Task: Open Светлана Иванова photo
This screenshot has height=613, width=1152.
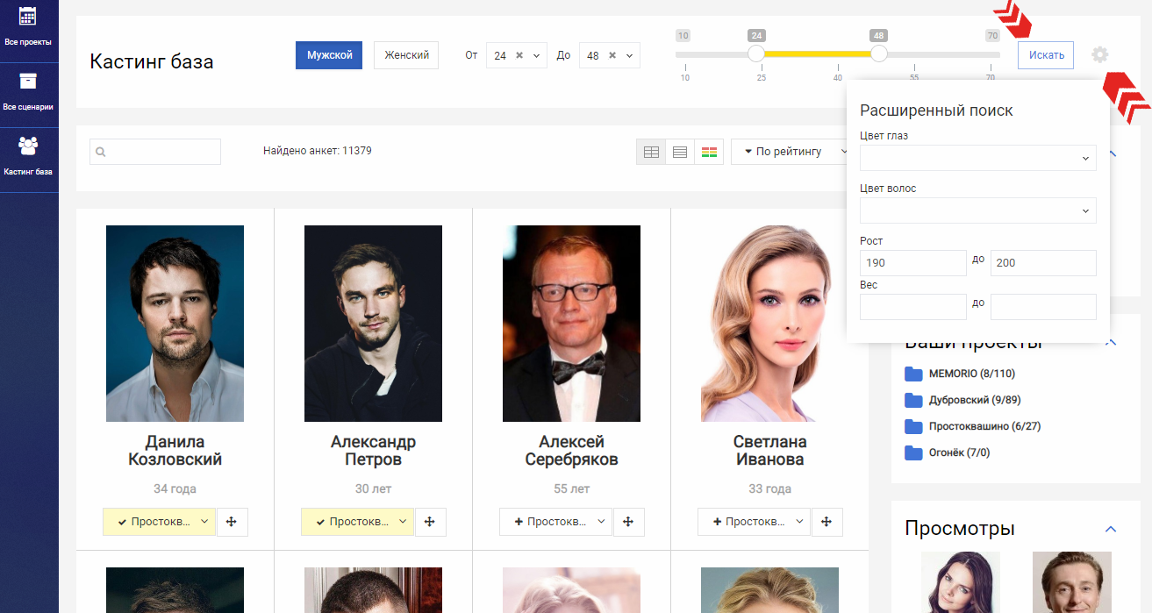Action: (x=769, y=324)
